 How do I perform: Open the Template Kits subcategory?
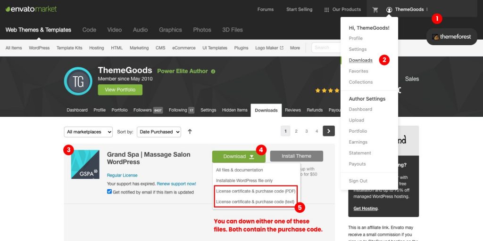pyautogui.click(x=69, y=48)
